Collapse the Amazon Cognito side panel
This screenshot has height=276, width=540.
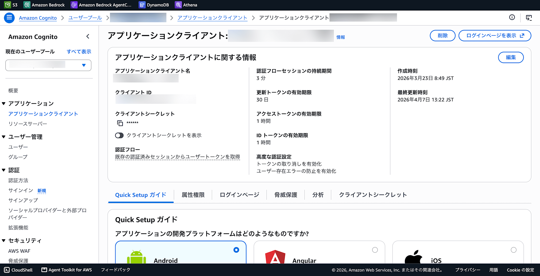click(88, 36)
